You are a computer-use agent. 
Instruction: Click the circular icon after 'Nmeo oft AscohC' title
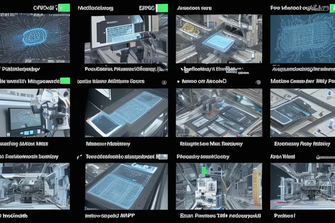(x=258, y=81)
